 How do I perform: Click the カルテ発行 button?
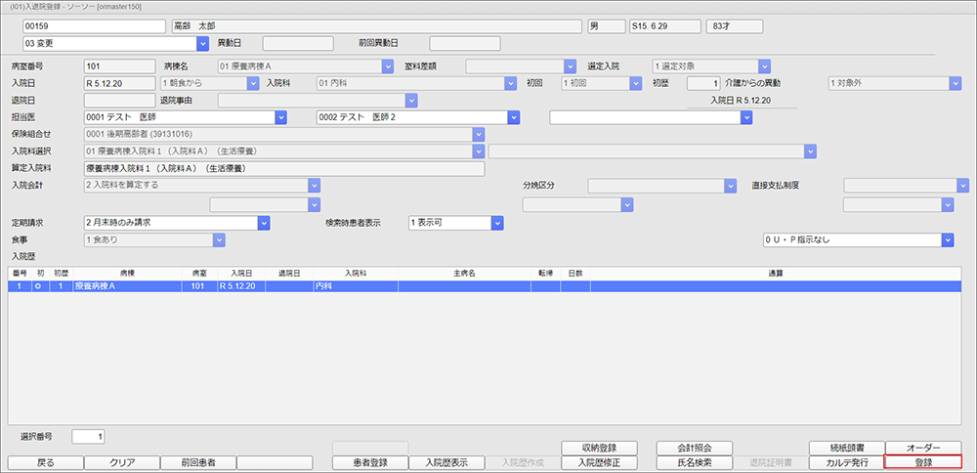tap(846, 462)
